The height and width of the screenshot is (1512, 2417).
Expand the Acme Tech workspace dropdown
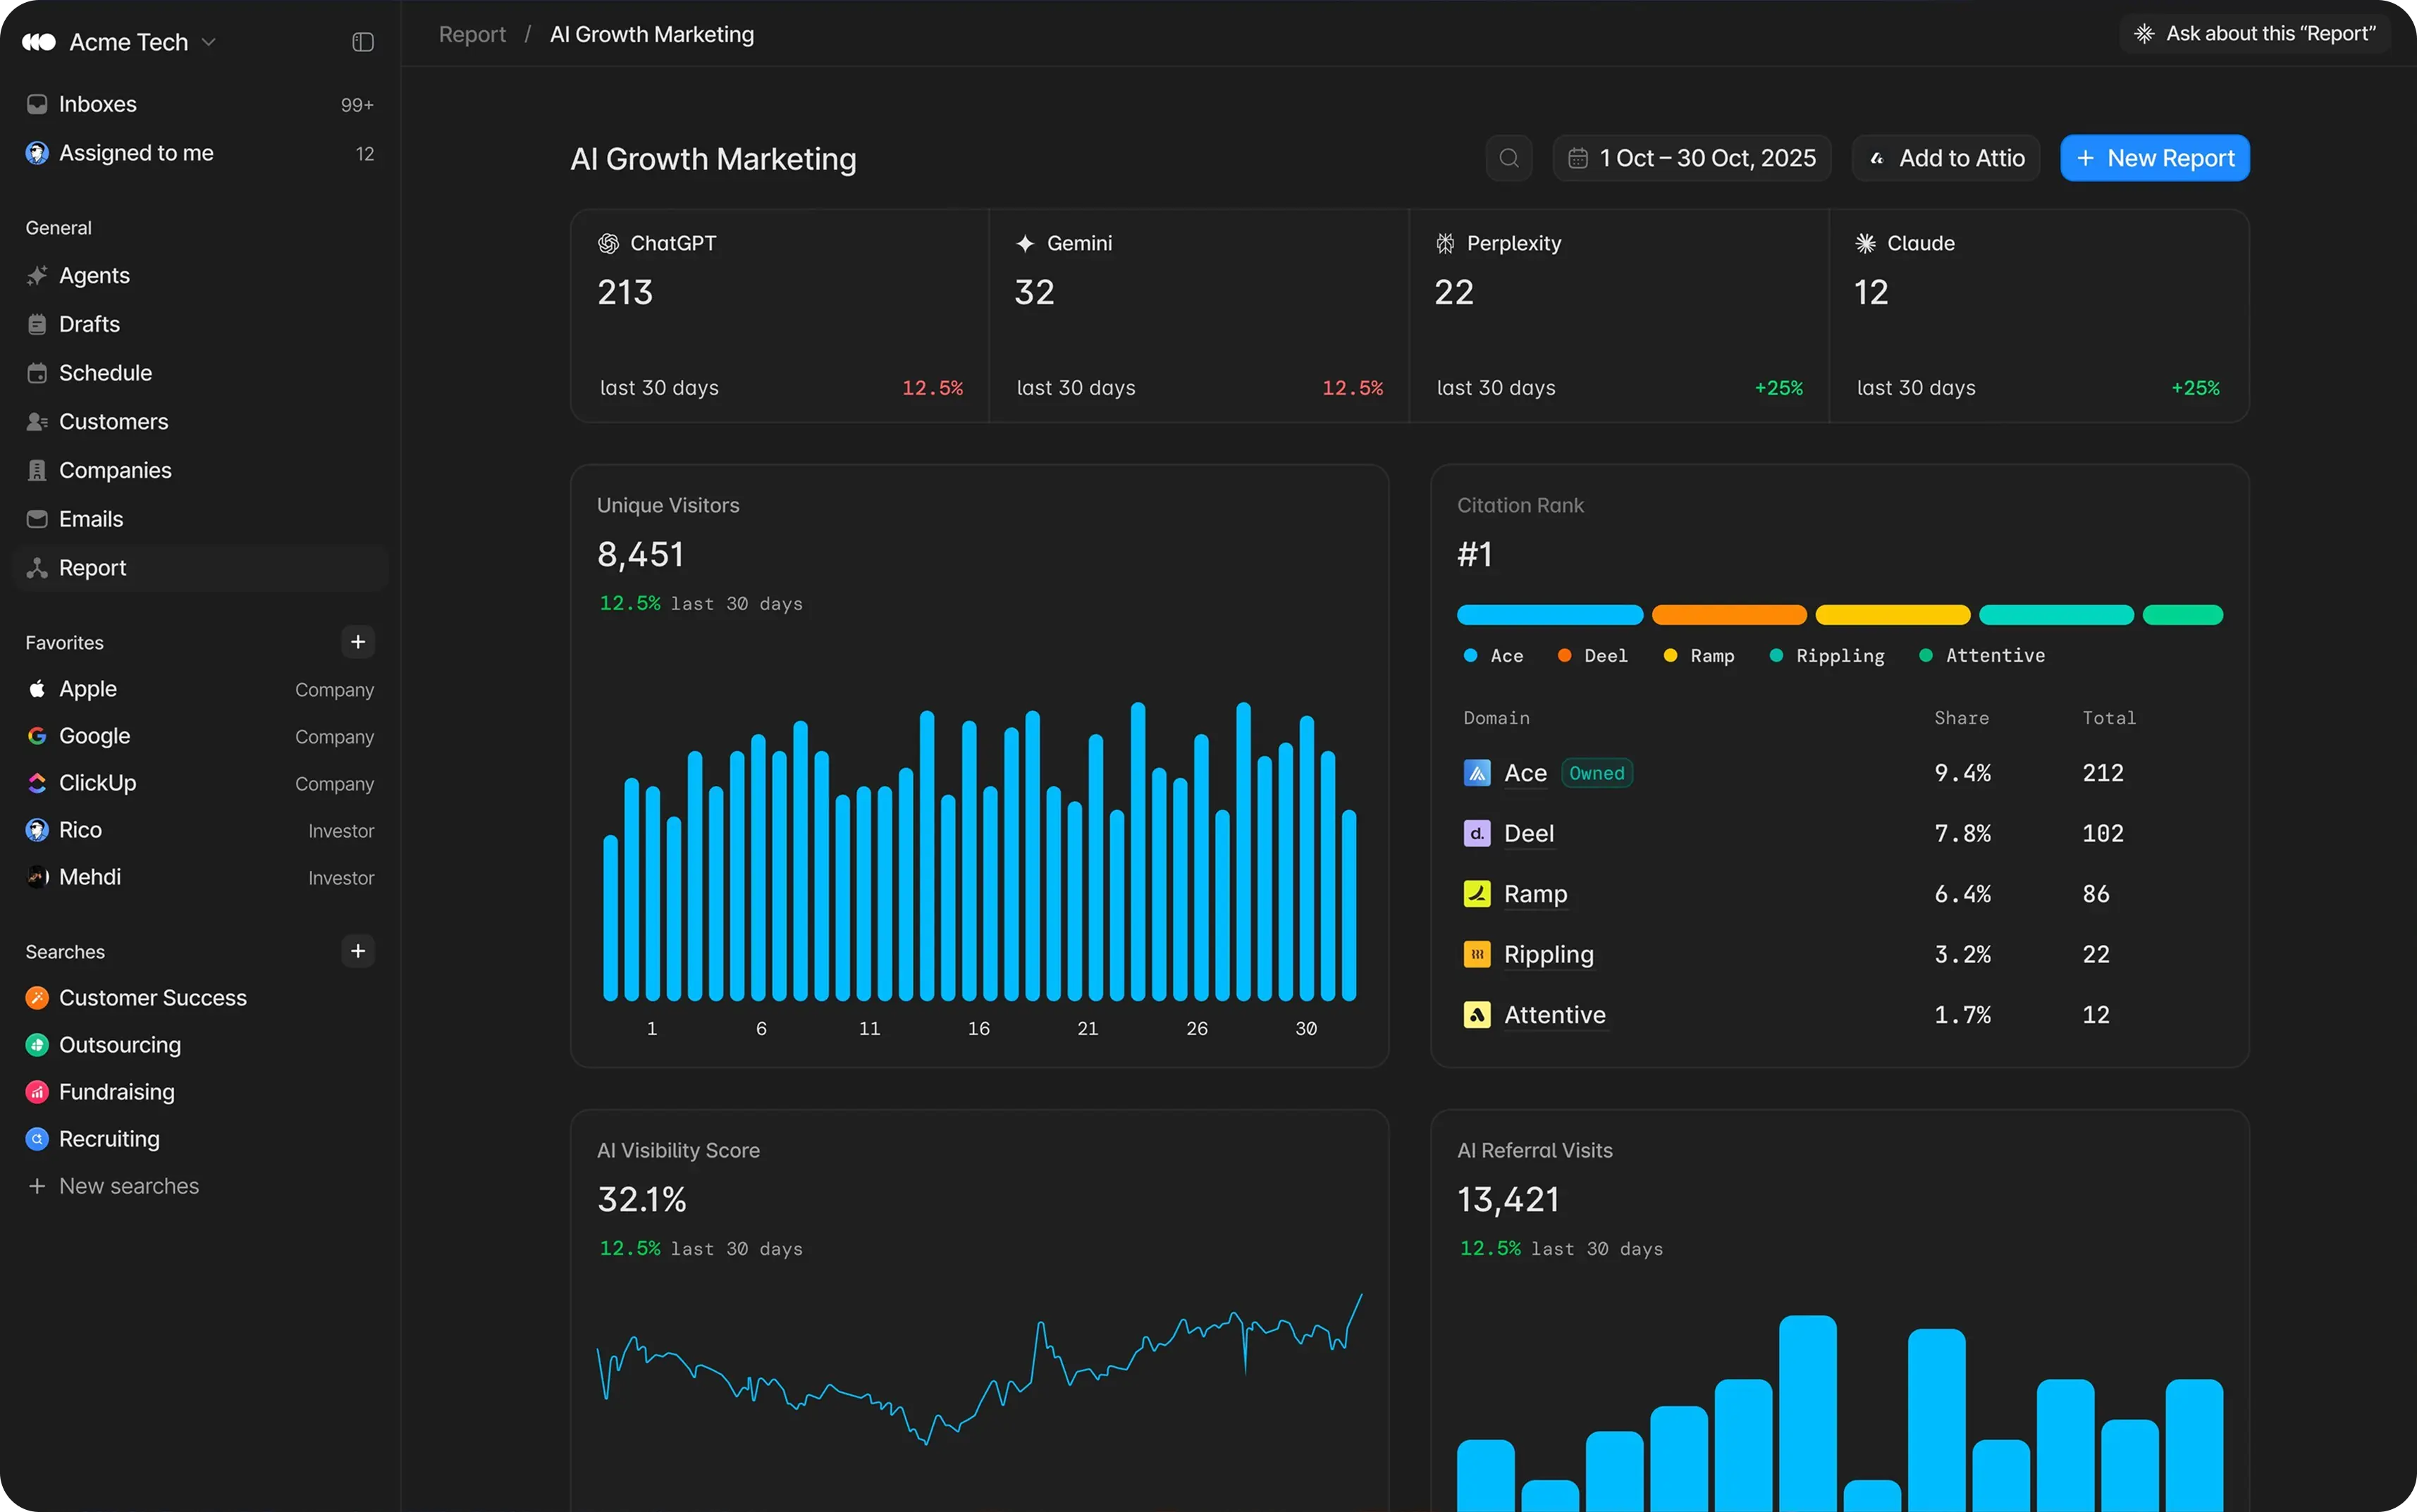coord(209,42)
